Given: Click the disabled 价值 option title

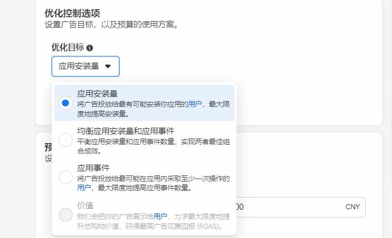Looking at the screenshot, I should (85, 206).
